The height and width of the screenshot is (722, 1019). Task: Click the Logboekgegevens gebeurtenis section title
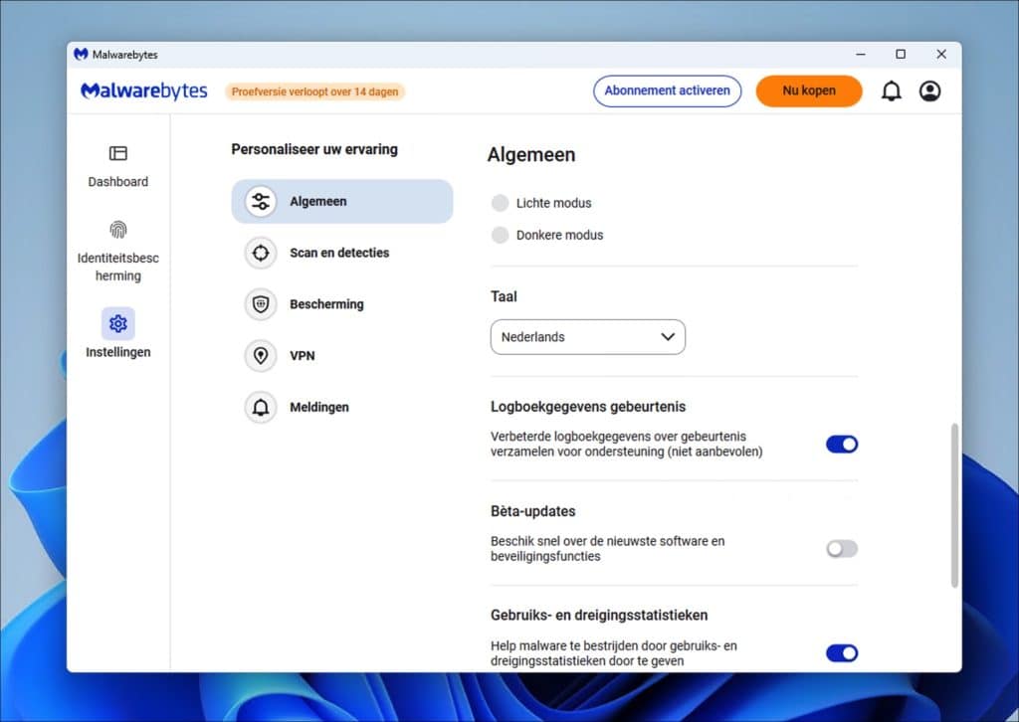[x=588, y=407]
